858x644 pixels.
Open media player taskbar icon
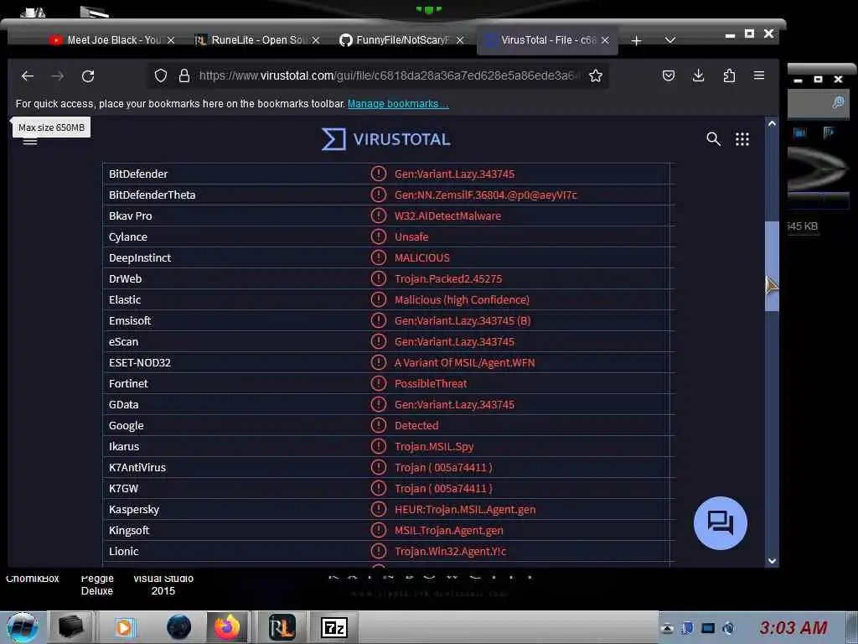click(x=124, y=627)
